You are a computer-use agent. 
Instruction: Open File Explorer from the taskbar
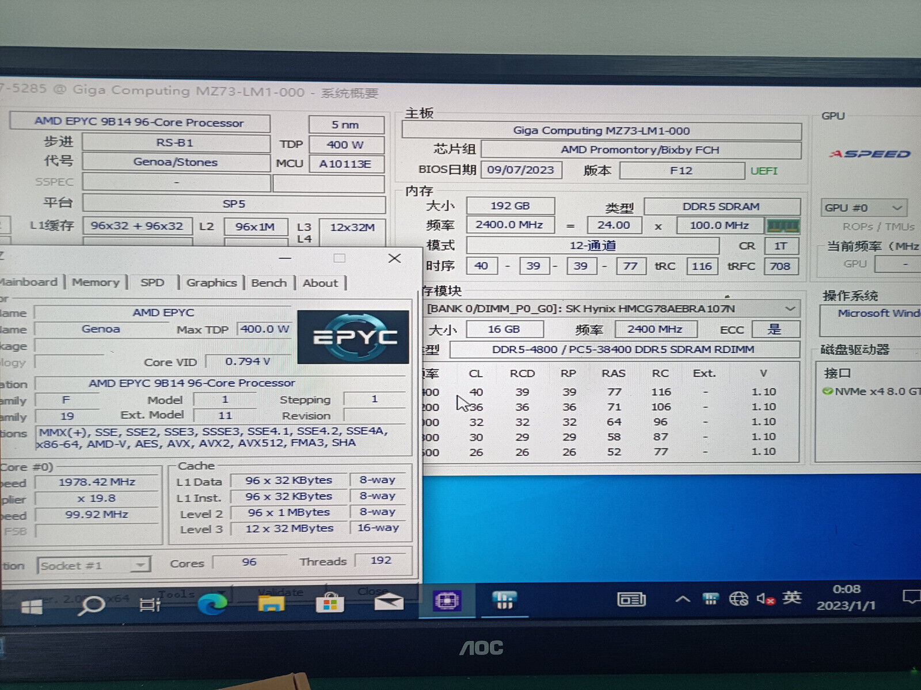[x=271, y=603]
